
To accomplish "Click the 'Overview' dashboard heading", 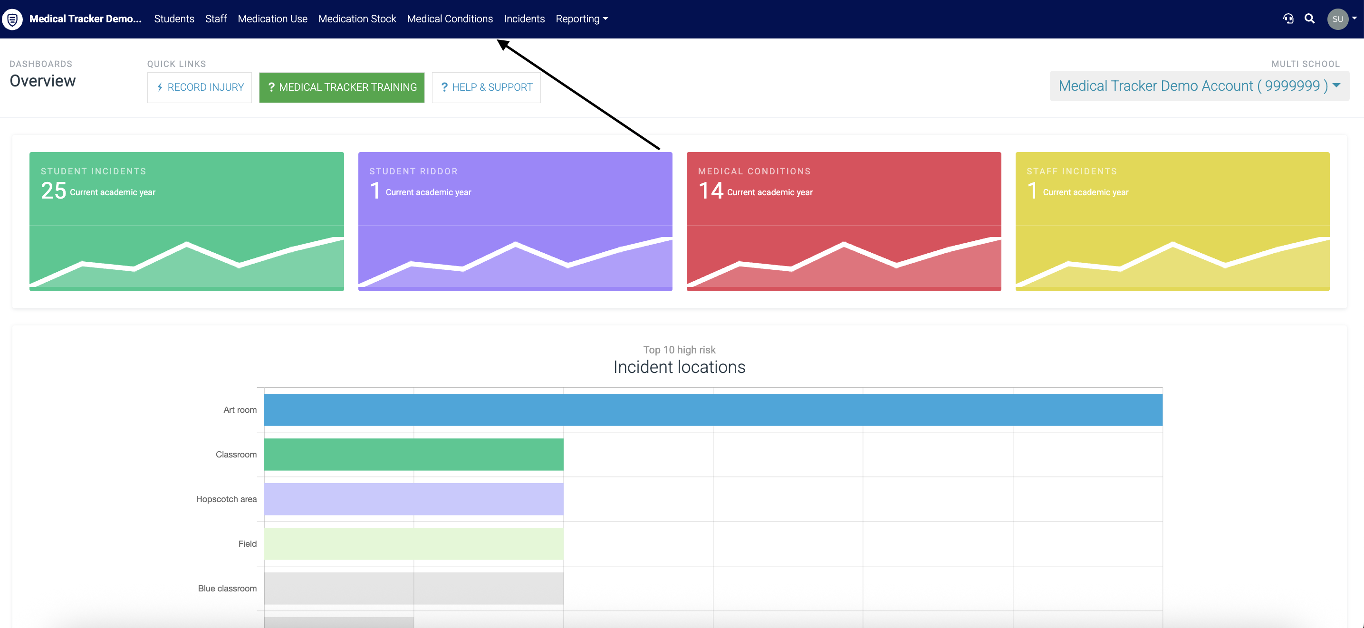I will coord(43,81).
